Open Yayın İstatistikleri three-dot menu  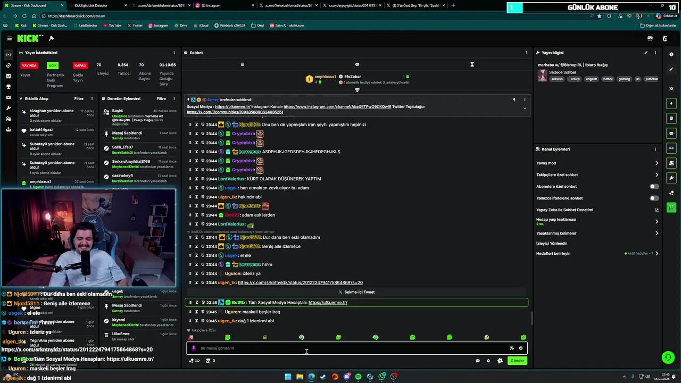[x=174, y=53]
